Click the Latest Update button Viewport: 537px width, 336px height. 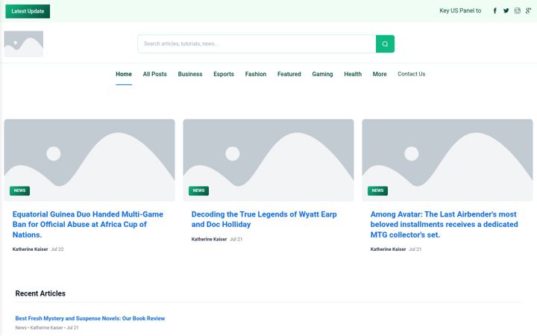28,11
